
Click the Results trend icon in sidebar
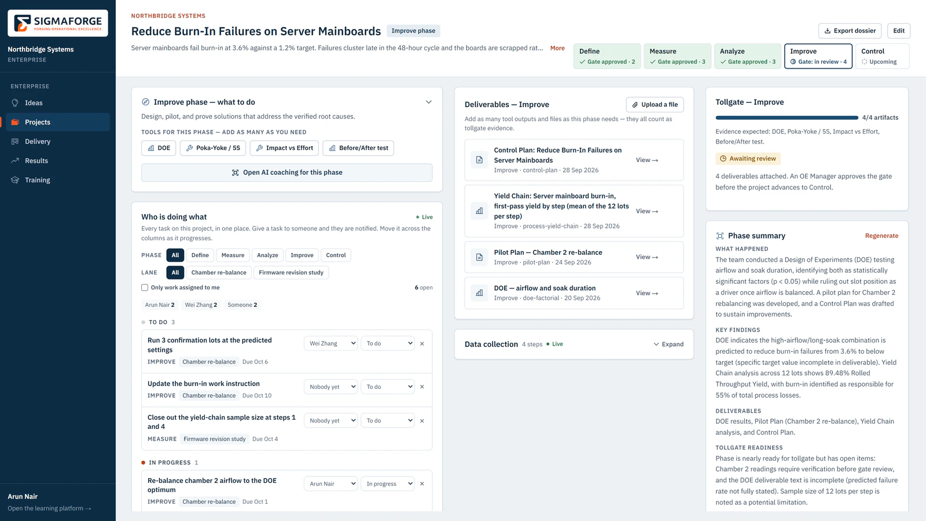coord(15,161)
